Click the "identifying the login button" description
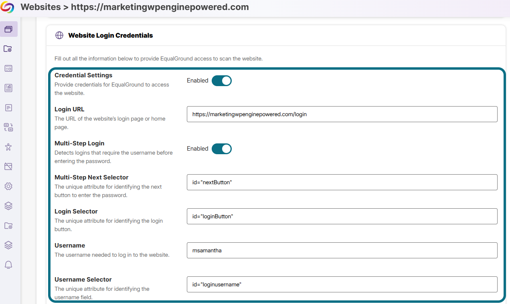 pos(109,225)
